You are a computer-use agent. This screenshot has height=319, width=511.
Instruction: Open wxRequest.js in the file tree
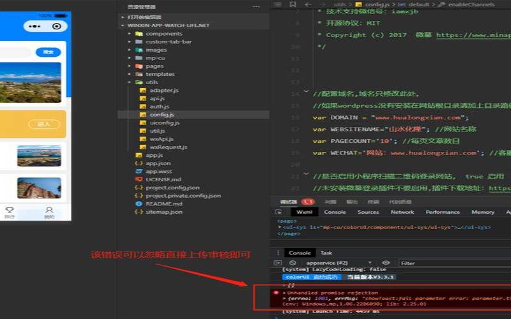pyautogui.click(x=168, y=147)
